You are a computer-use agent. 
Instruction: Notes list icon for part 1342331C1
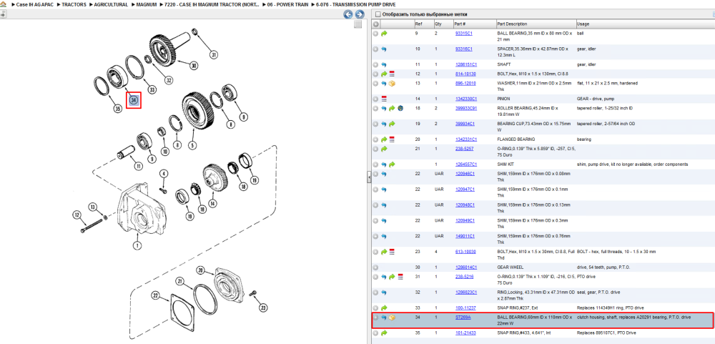[x=392, y=139]
